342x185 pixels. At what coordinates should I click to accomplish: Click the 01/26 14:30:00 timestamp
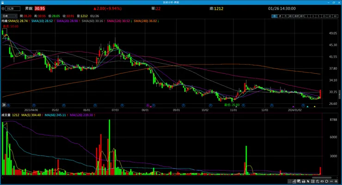(282, 8)
